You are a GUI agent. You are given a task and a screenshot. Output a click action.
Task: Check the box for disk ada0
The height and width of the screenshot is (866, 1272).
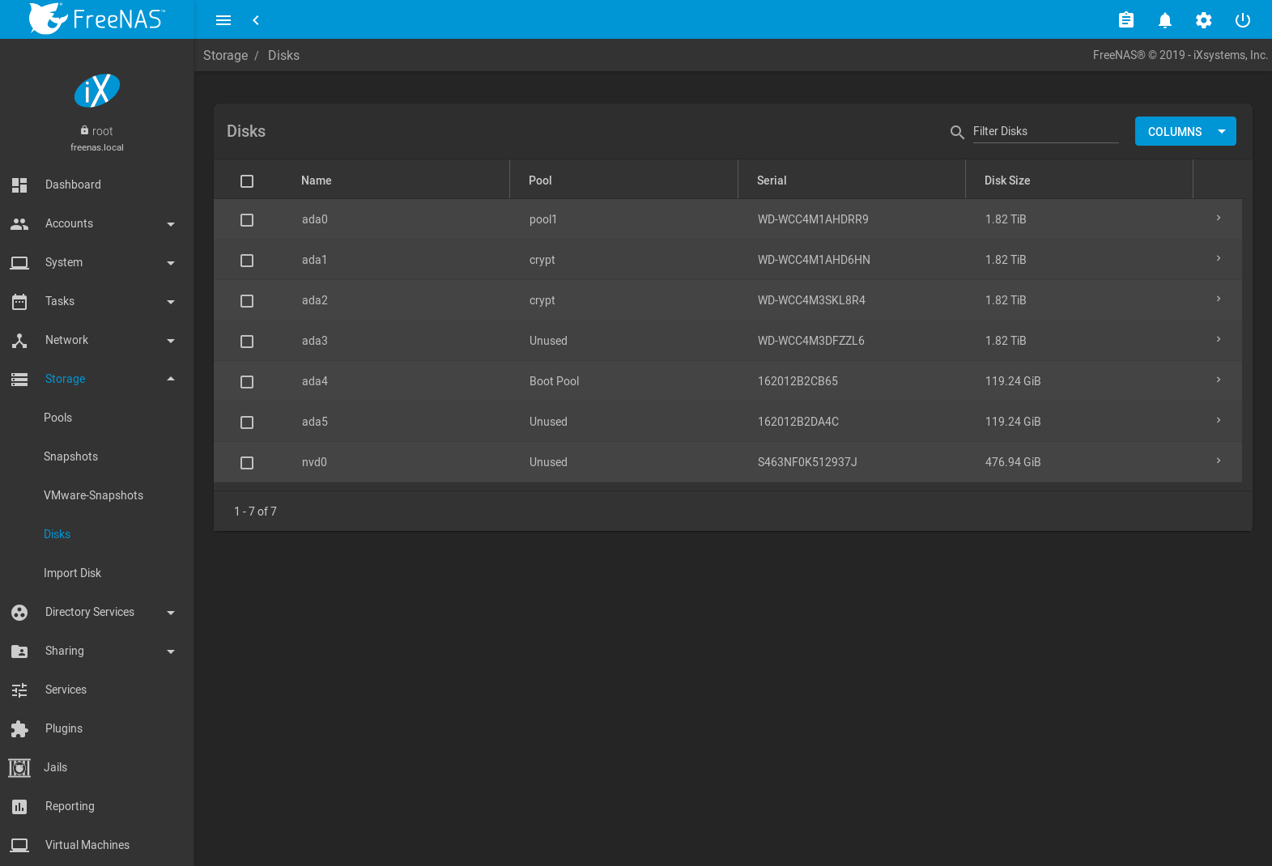tap(247, 220)
